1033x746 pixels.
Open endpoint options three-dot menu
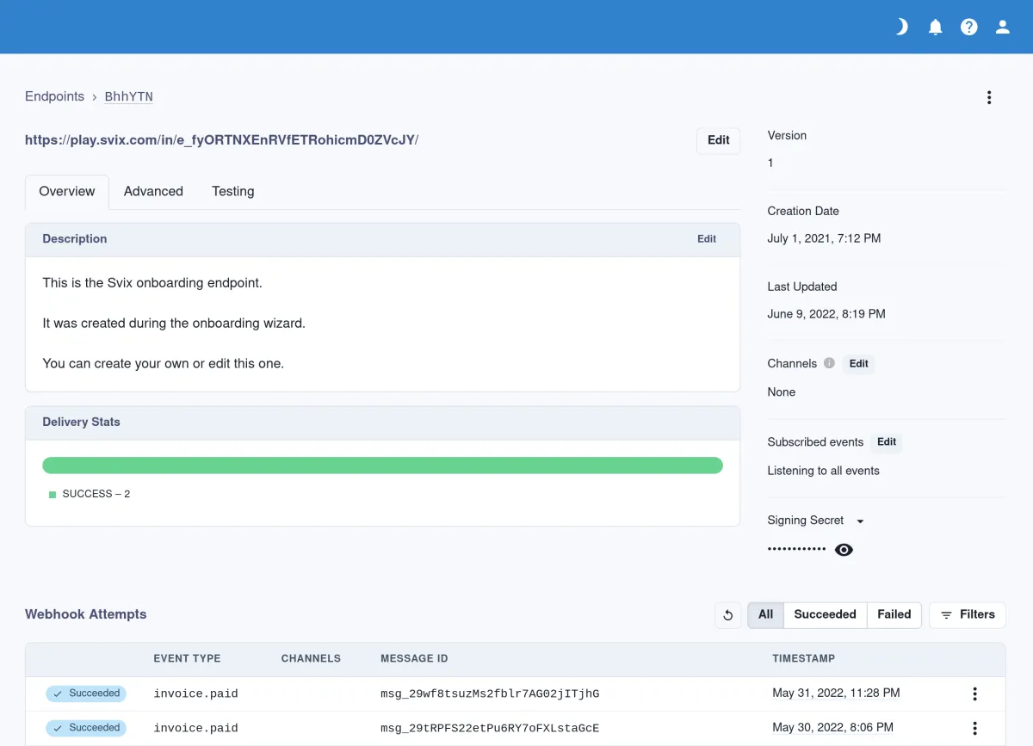989,97
